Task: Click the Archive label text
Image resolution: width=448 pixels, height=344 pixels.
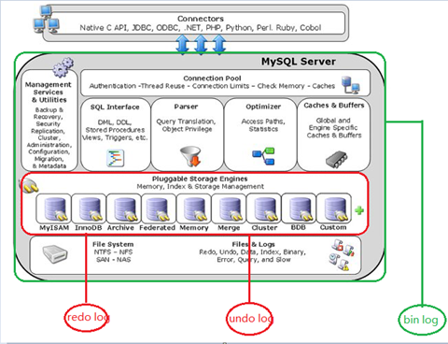Action: 120,228
